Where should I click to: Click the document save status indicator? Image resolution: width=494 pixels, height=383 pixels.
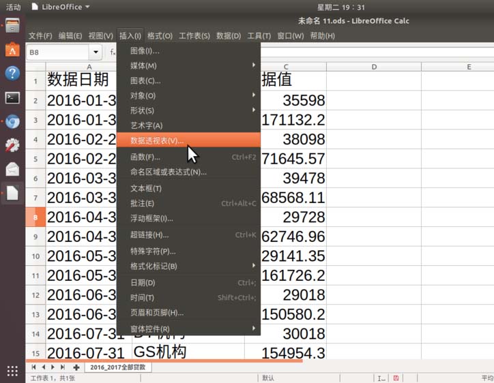point(396,378)
